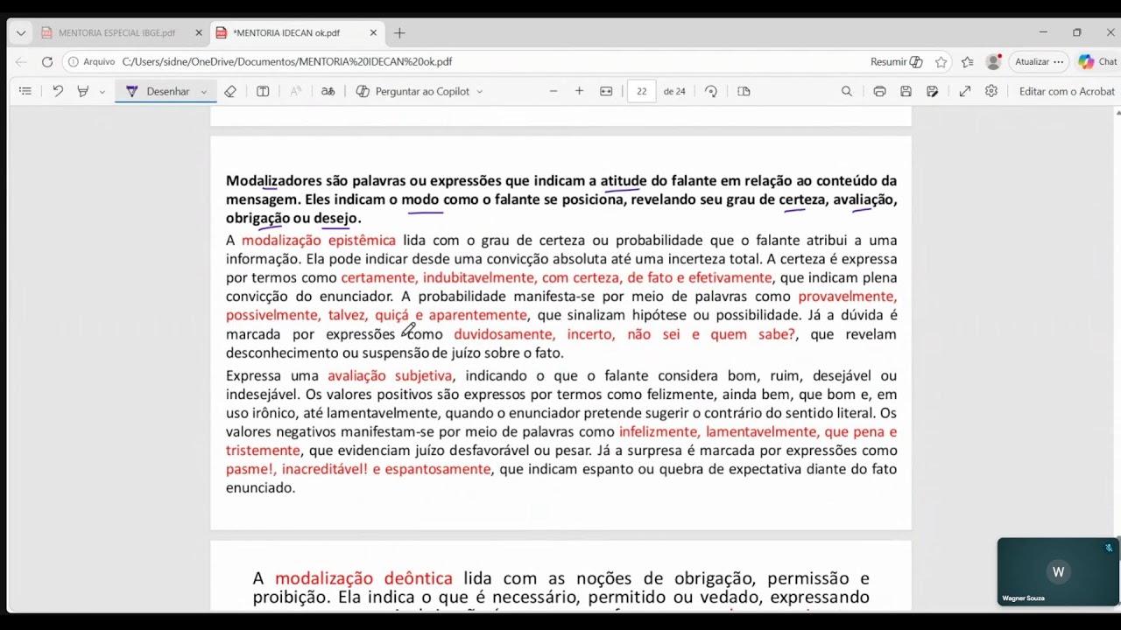This screenshot has width=1121, height=630.
Task: Click the read aloud icon
Action: click(296, 91)
